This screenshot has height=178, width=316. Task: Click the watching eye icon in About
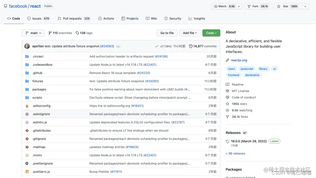[228, 110]
